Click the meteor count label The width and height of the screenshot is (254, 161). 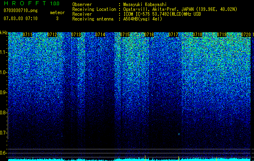pos(57,12)
